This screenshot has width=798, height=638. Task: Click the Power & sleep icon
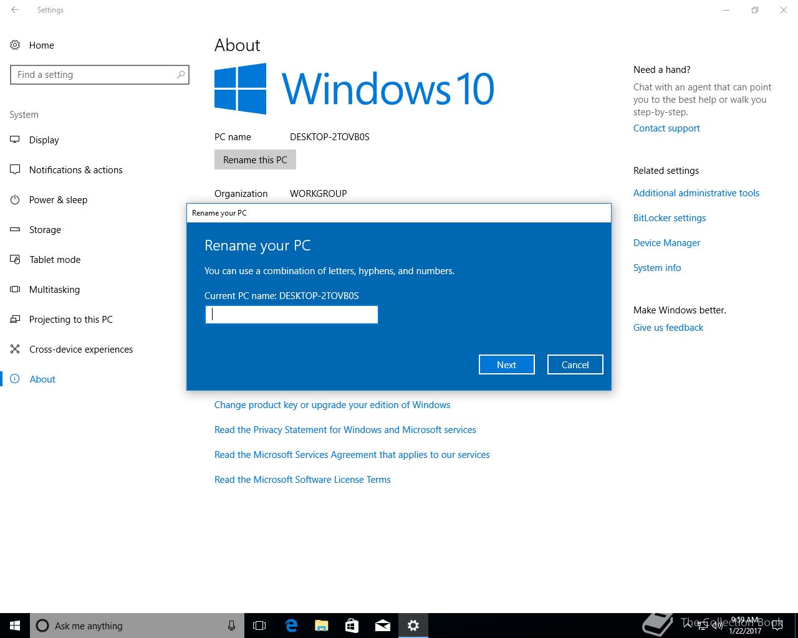coord(15,199)
